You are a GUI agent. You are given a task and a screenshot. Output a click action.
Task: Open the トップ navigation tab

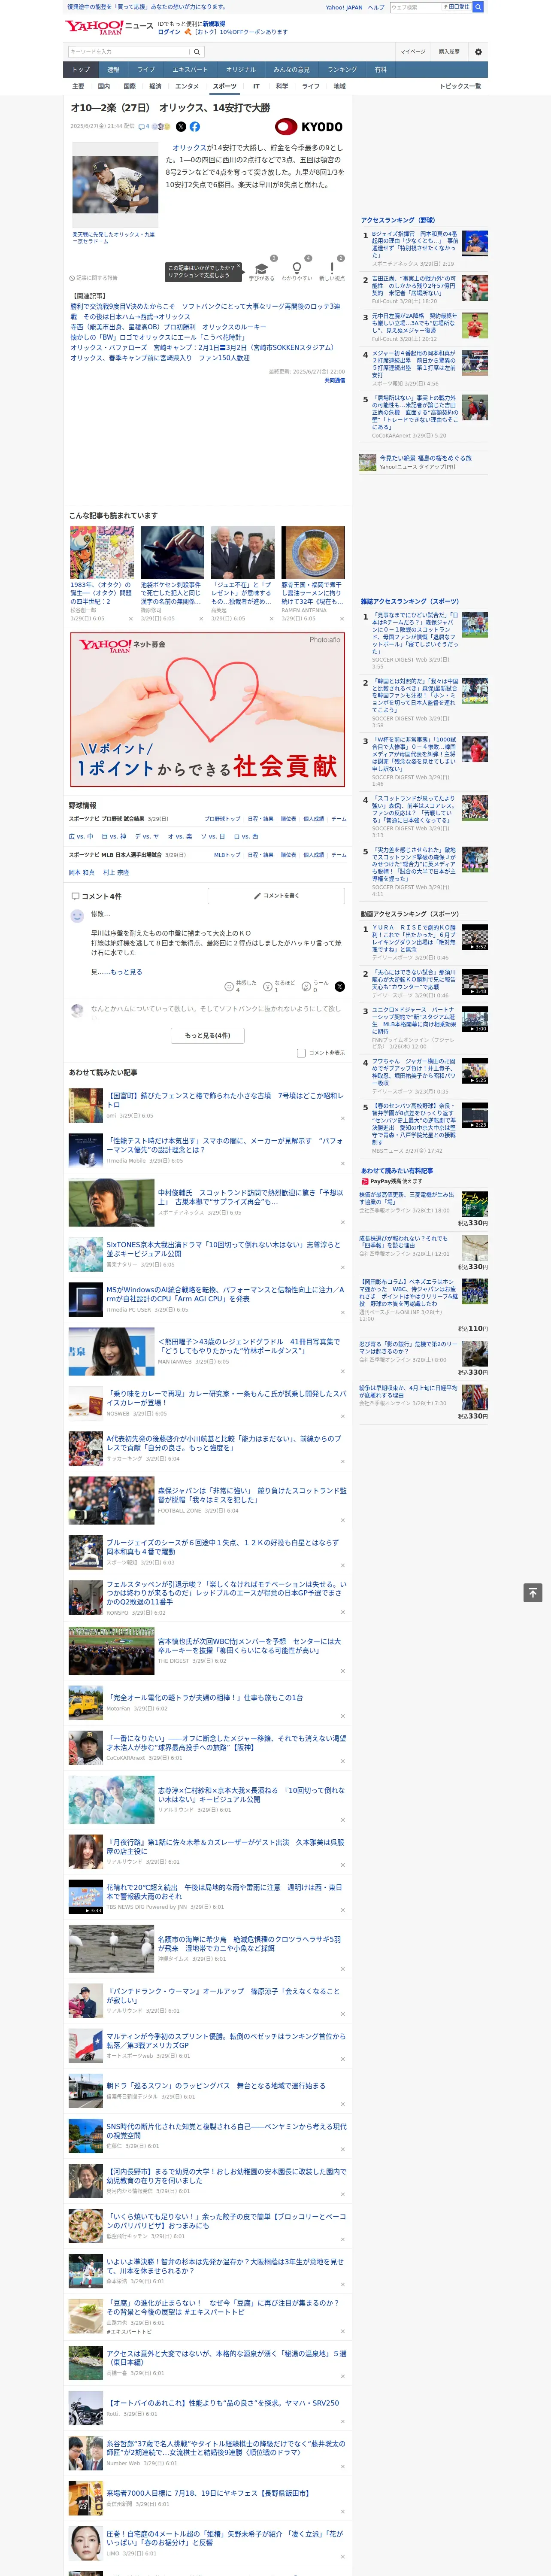81,70
